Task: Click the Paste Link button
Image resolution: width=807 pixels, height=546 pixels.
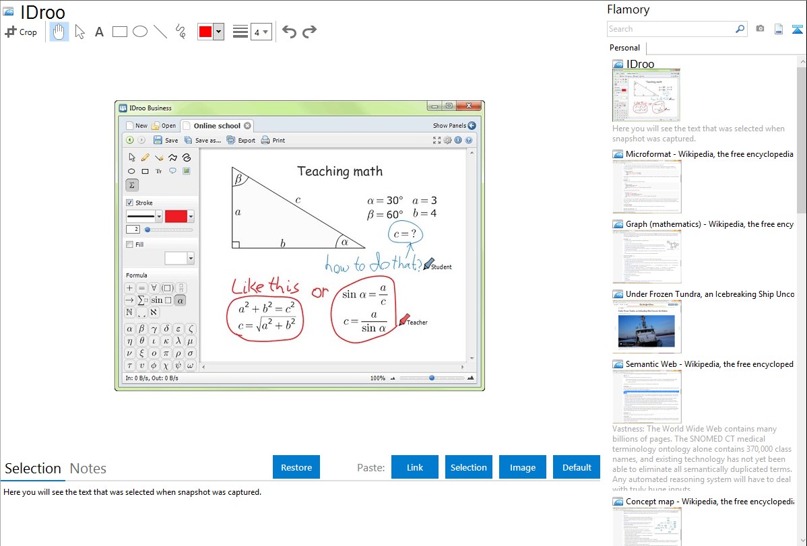Action: point(415,467)
